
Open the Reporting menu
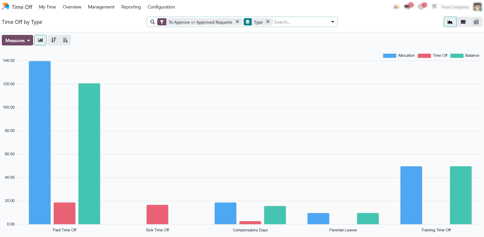click(131, 7)
